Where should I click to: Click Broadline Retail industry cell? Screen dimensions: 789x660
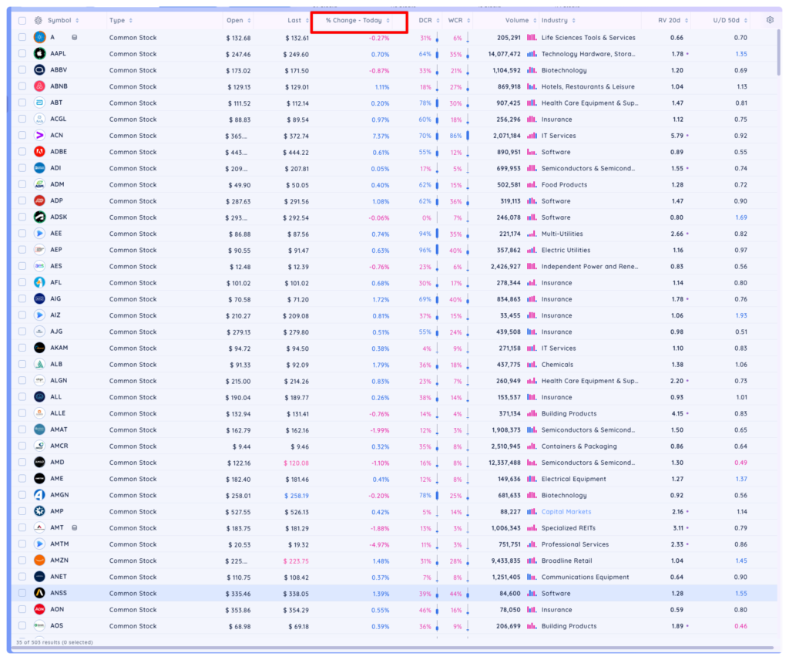566,561
